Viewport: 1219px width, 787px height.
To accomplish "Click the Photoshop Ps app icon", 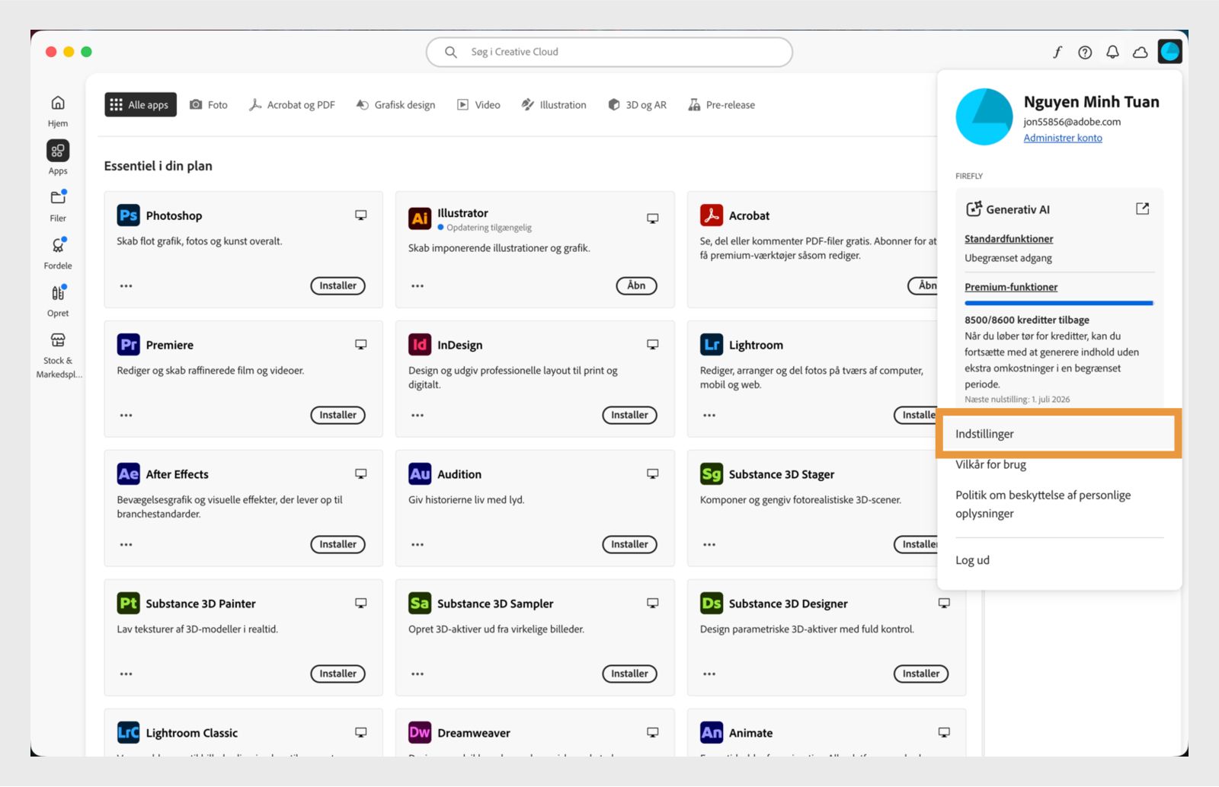I will click(x=128, y=215).
